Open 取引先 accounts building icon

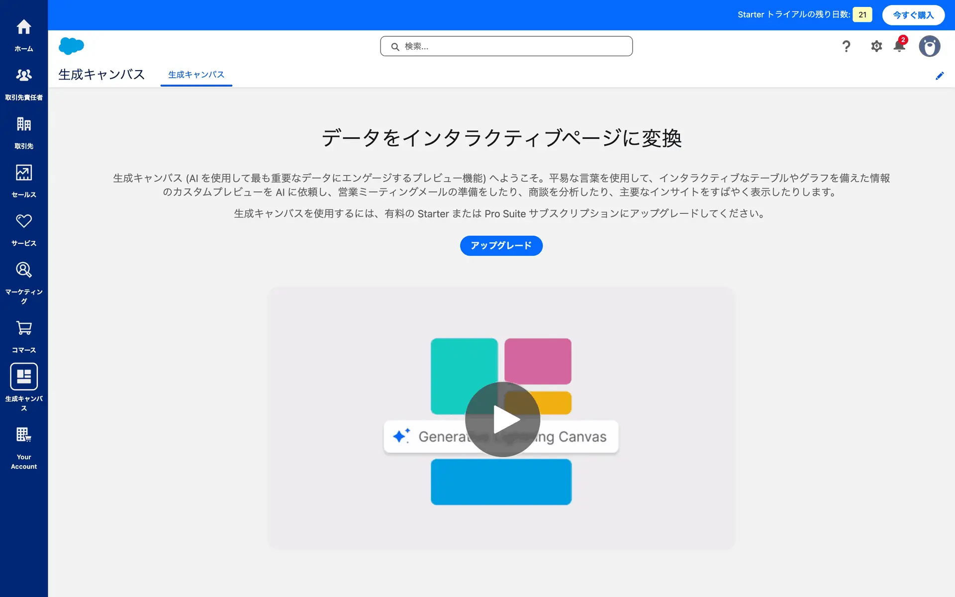[x=24, y=131]
